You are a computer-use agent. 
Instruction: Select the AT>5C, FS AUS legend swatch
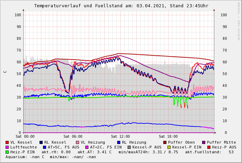tap(45, 147)
